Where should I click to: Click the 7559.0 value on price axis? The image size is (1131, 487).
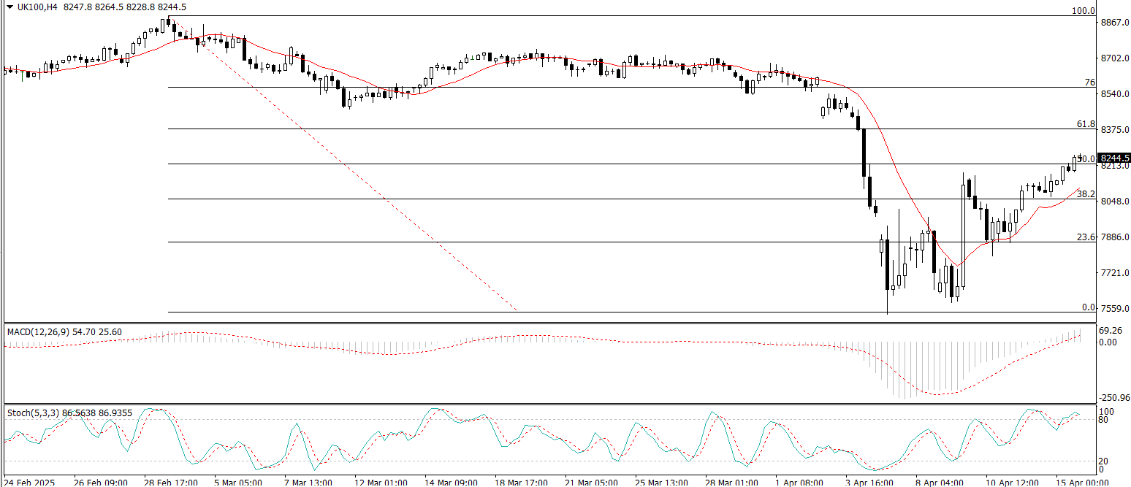[1114, 308]
